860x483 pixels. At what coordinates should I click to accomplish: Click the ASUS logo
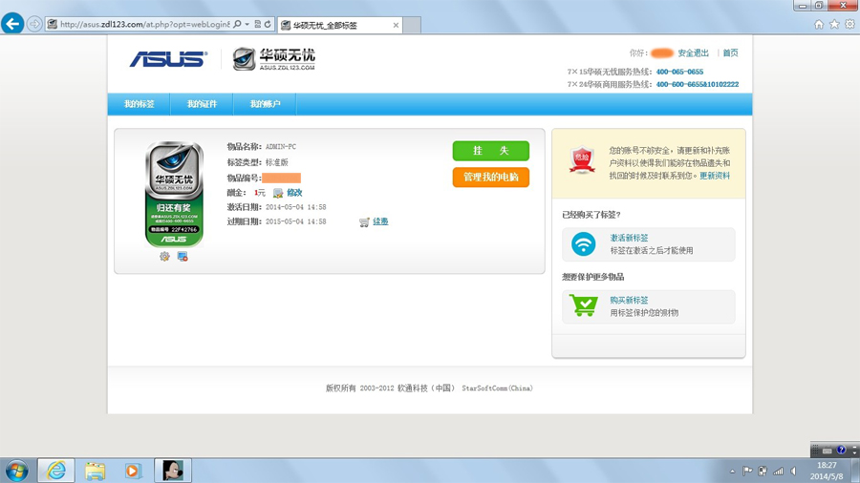point(168,59)
